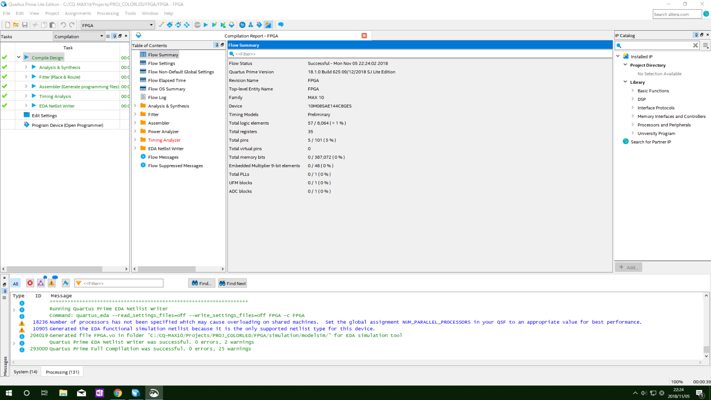Image resolution: width=711 pixels, height=400 pixels.
Task: Click the Undo toolbar icon
Action: click(x=63, y=25)
